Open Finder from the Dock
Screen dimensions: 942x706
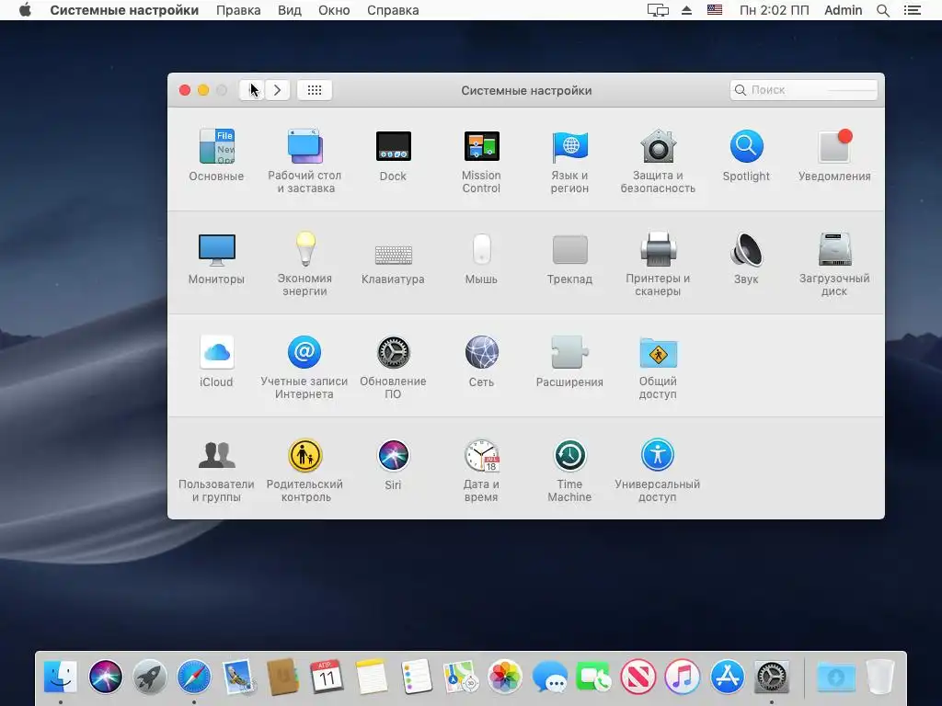61,677
